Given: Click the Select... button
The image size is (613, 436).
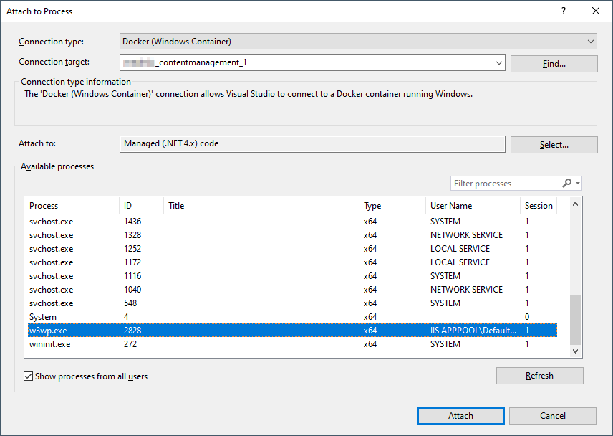Looking at the screenshot, I should (554, 144).
